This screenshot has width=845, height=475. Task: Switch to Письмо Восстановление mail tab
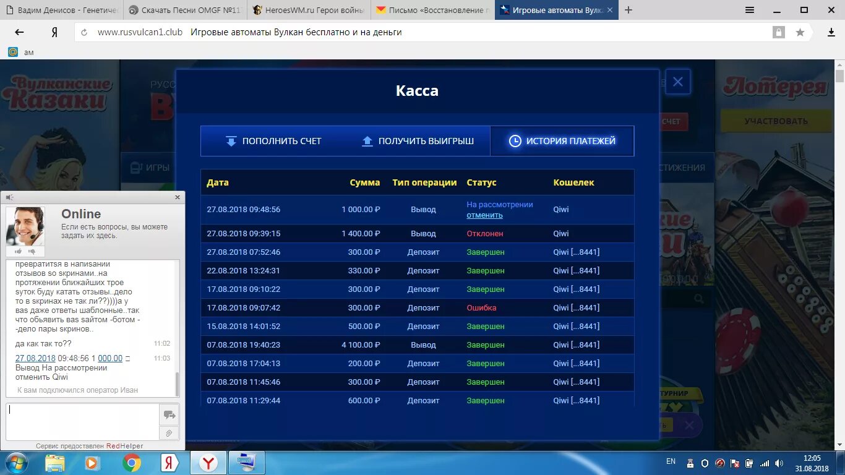click(x=433, y=10)
